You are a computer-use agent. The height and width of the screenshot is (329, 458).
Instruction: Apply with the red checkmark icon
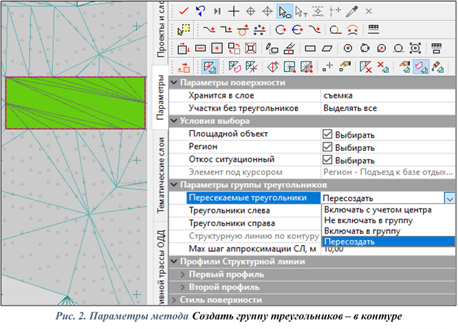coord(184,11)
